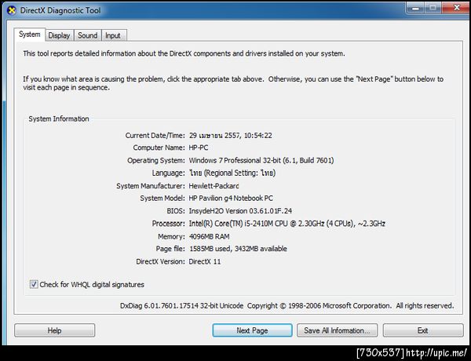Click the Help button
The image size is (471, 361).
point(55,330)
